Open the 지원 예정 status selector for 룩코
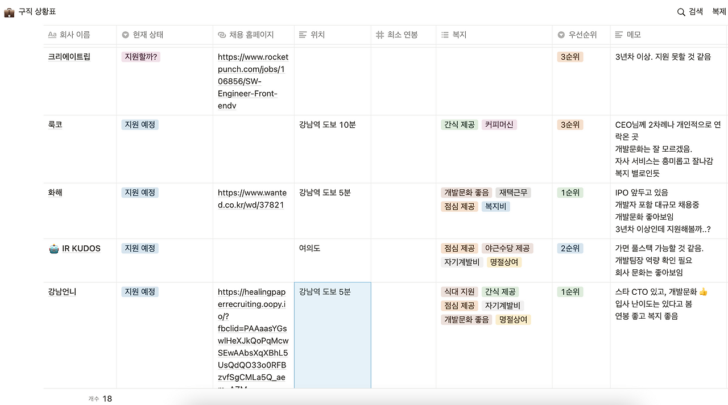 coord(139,124)
